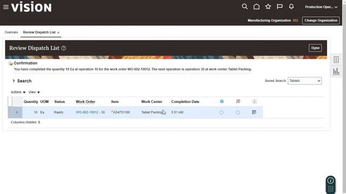Click the blue circle column header icon

[222, 101]
